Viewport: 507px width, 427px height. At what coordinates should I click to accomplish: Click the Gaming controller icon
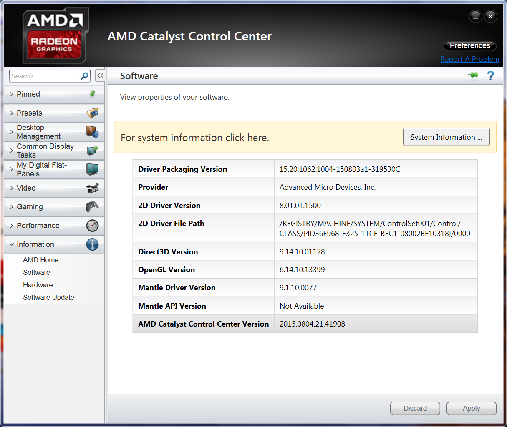pyautogui.click(x=92, y=207)
